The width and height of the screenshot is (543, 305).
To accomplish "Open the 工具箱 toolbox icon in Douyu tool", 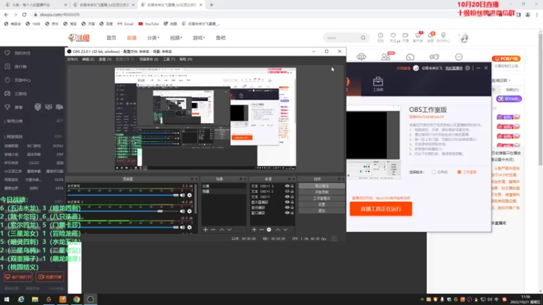I will 378,84.
